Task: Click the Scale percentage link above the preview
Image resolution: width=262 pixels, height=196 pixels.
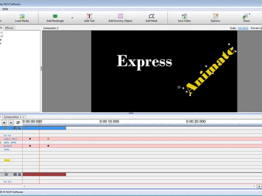Action: 243,28
